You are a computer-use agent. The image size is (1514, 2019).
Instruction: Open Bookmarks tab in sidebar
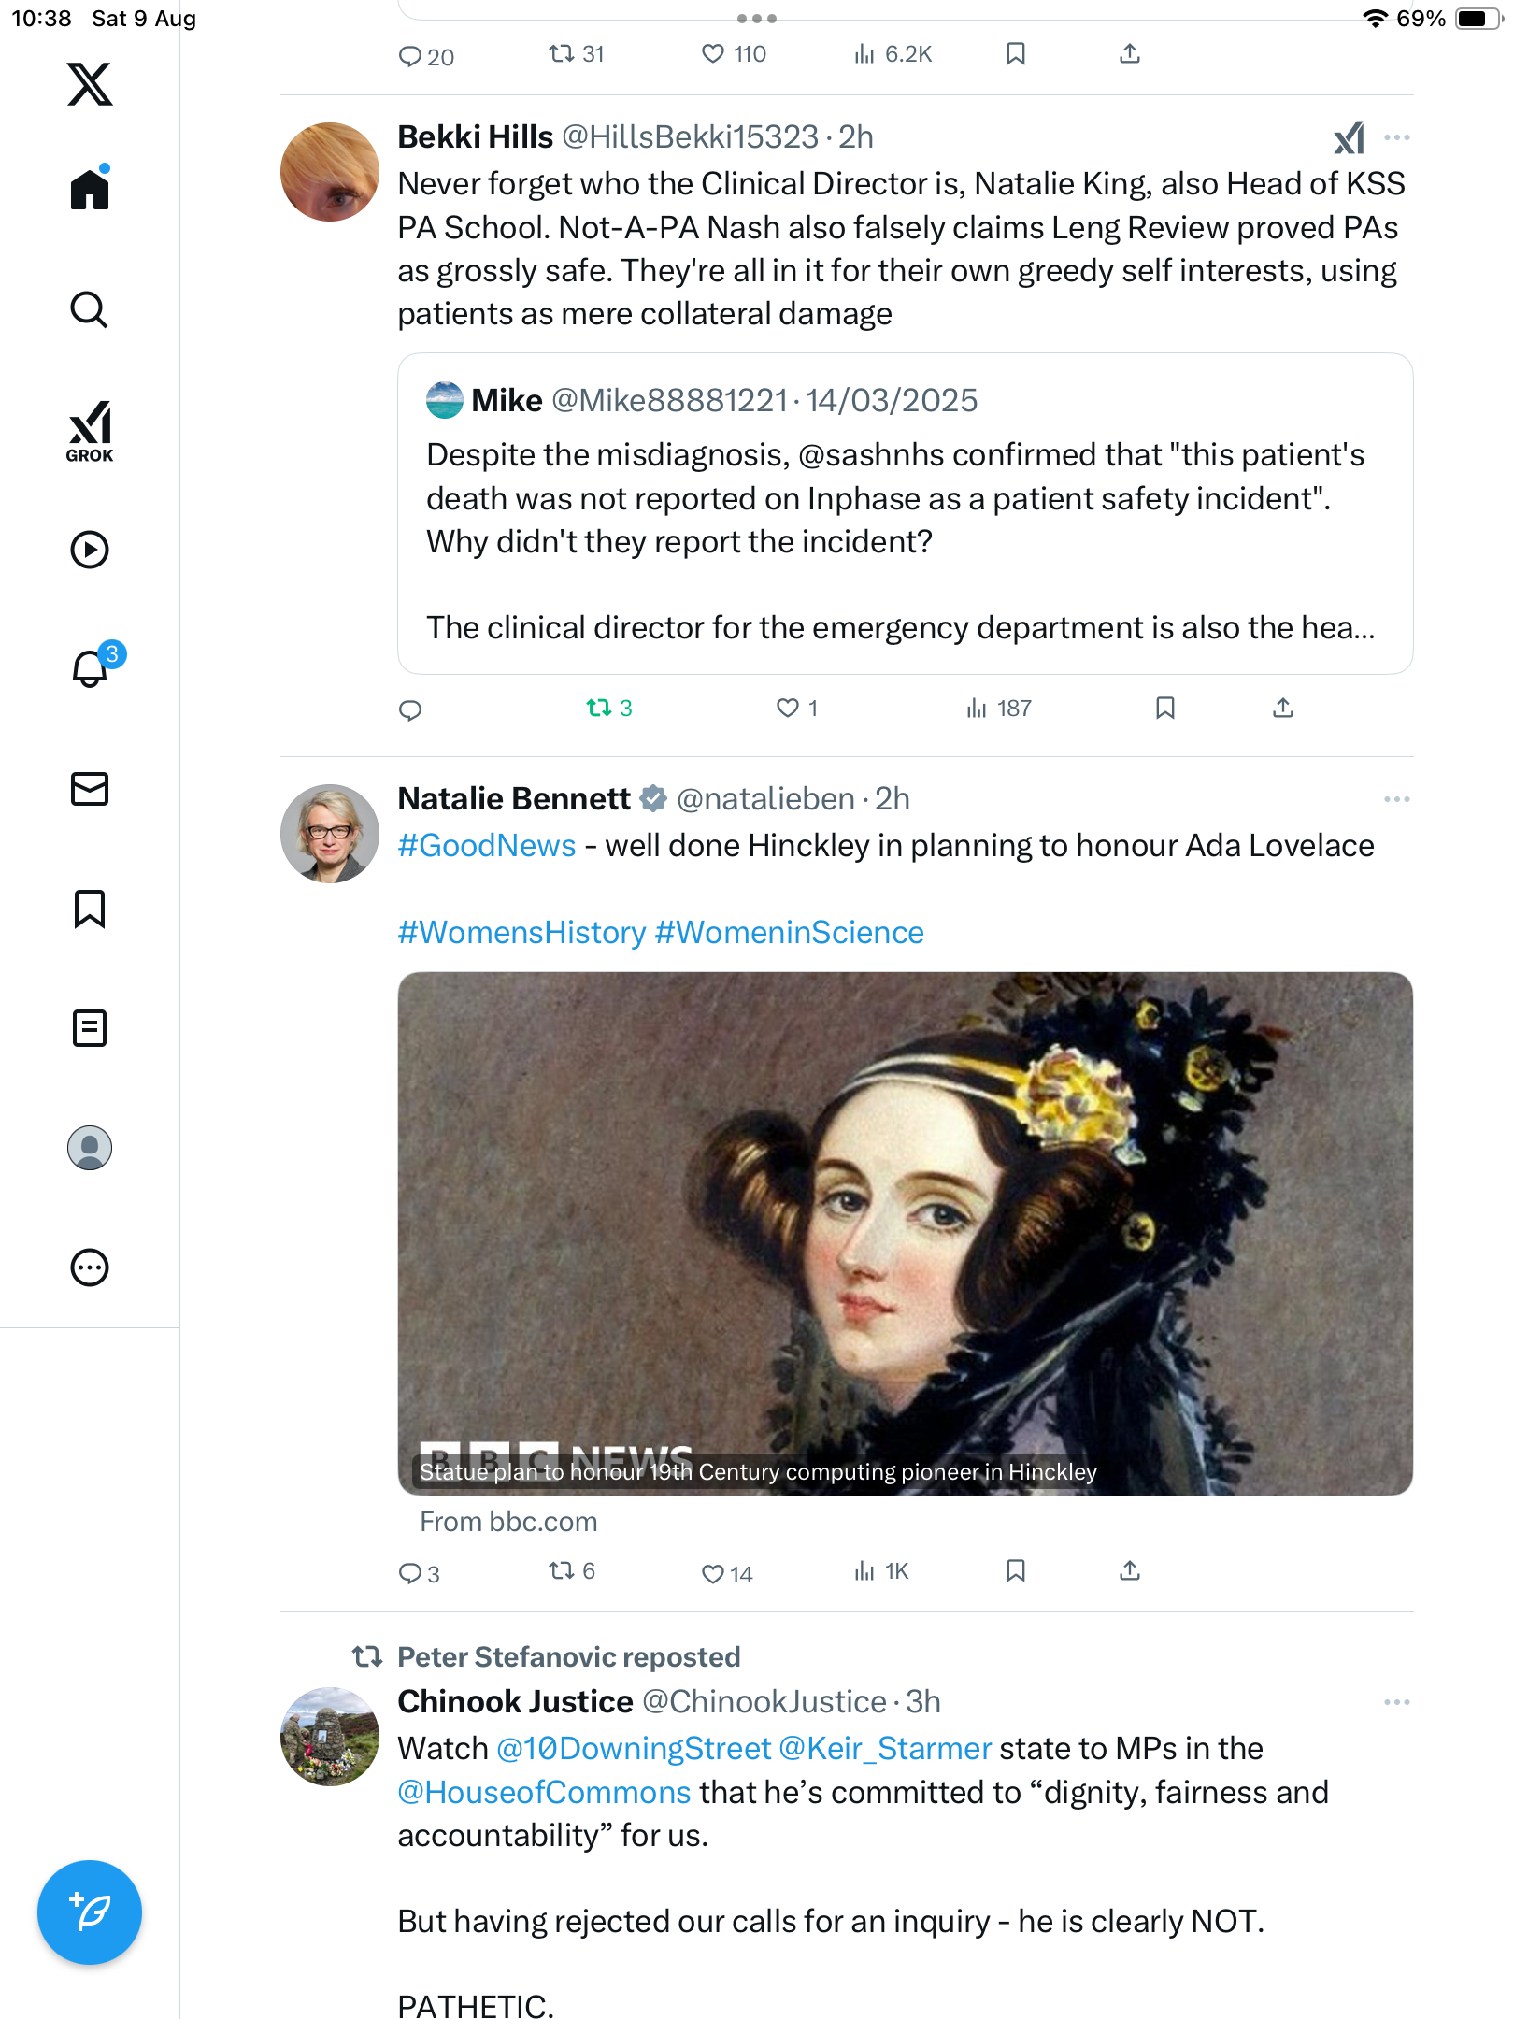pos(90,909)
